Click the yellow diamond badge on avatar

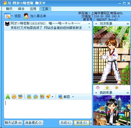[x=127, y=35]
